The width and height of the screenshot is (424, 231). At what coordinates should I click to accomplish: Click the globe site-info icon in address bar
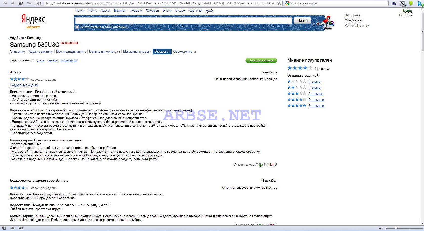(x=39, y=3)
